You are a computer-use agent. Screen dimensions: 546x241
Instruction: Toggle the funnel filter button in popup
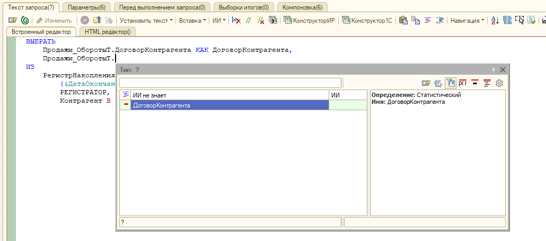click(x=450, y=83)
